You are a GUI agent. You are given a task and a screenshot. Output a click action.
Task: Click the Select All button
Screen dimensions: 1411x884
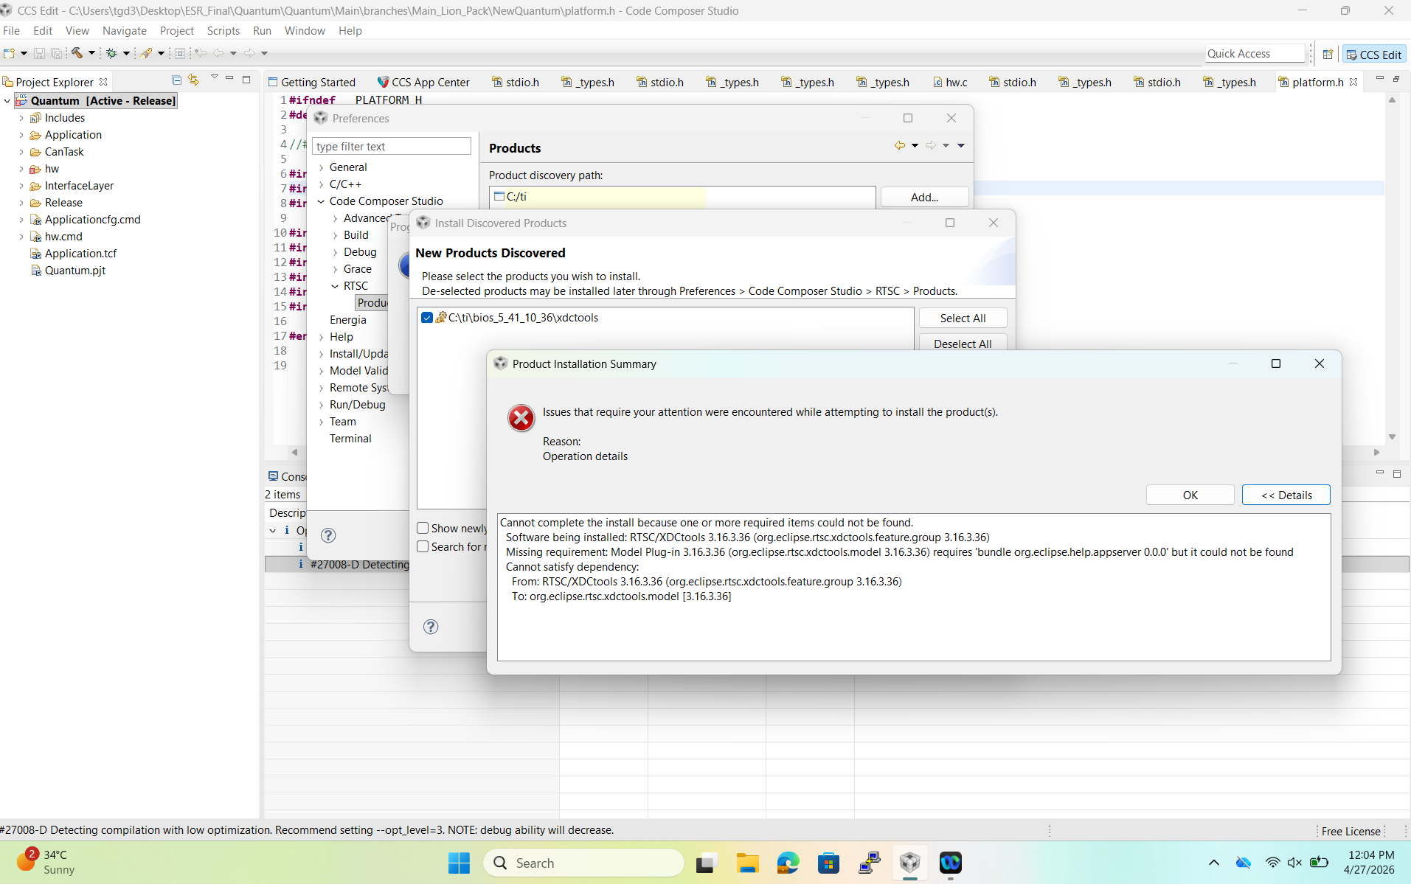click(x=963, y=318)
